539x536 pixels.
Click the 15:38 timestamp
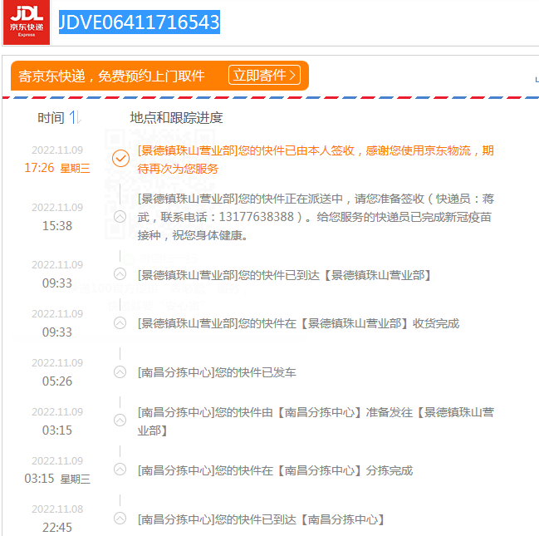pos(57,226)
